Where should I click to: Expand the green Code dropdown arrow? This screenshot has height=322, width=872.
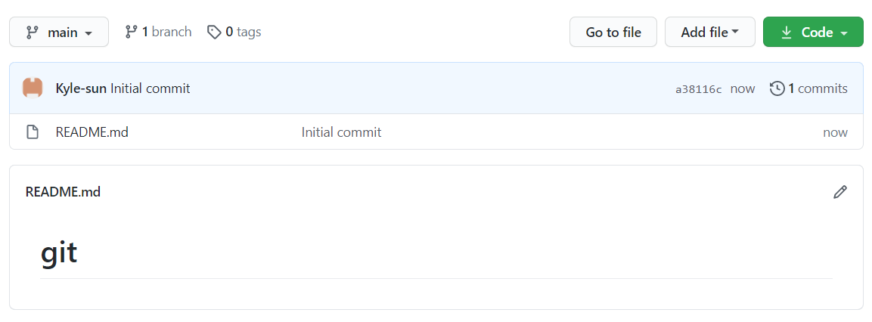point(844,33)
